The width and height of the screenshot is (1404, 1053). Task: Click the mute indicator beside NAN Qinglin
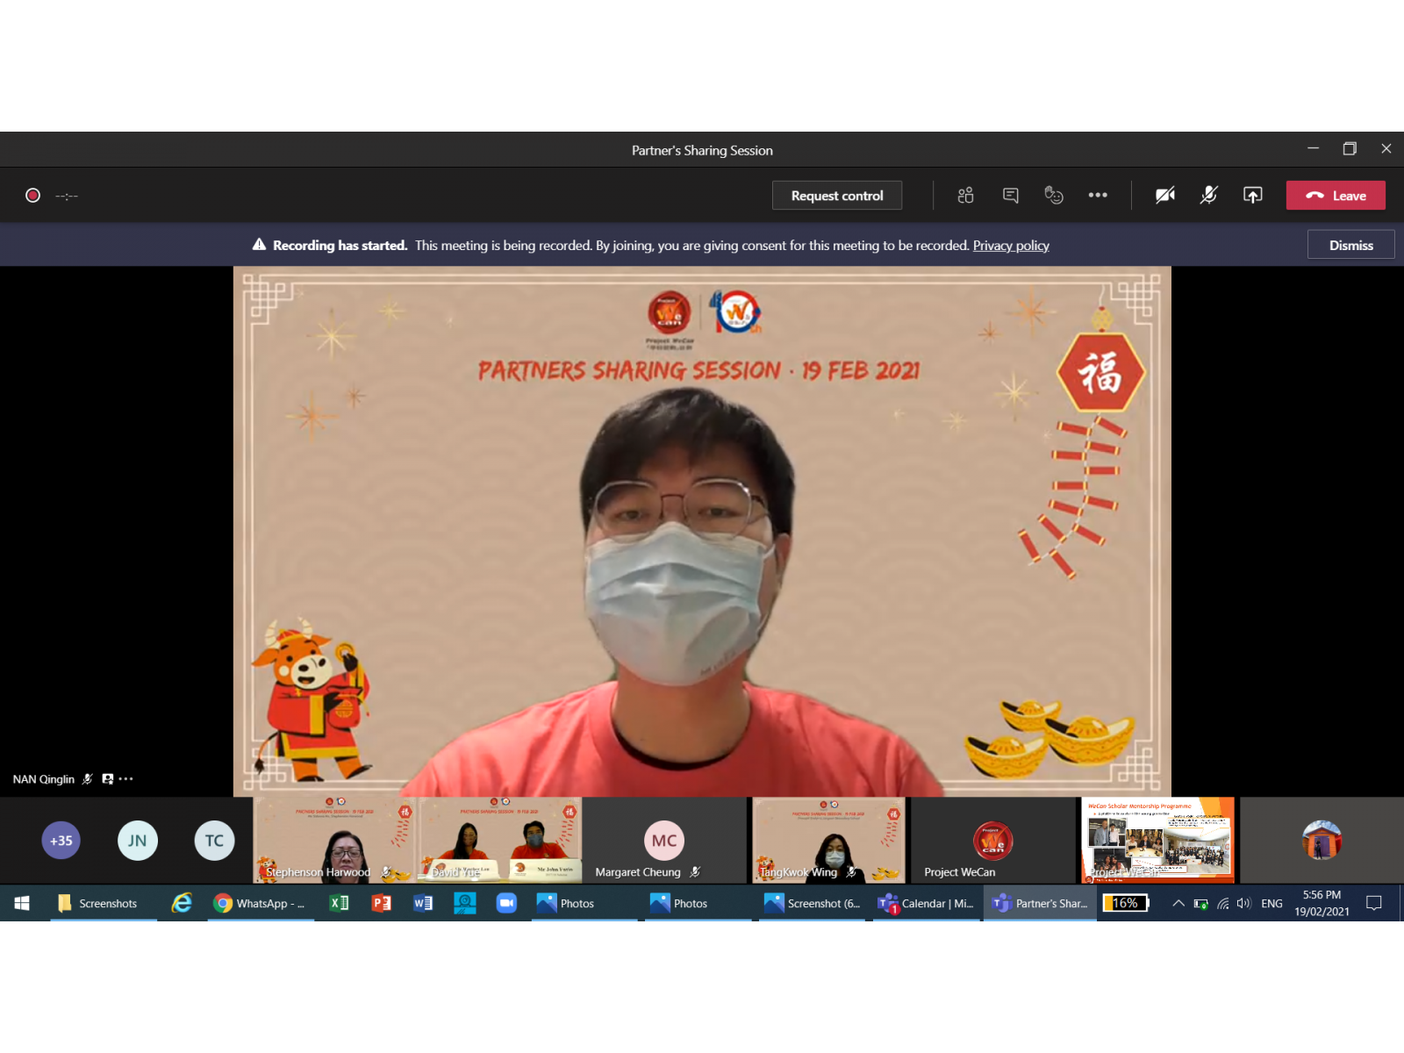(87, 778)
